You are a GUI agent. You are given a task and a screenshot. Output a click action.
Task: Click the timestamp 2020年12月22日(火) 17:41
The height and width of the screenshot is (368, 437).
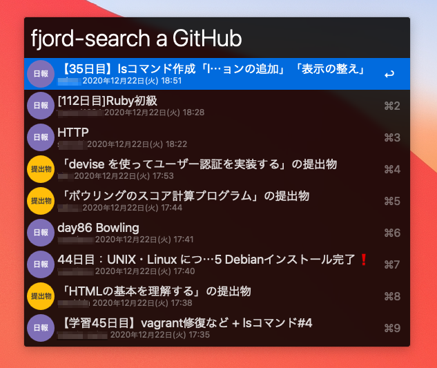pos(144,240)
